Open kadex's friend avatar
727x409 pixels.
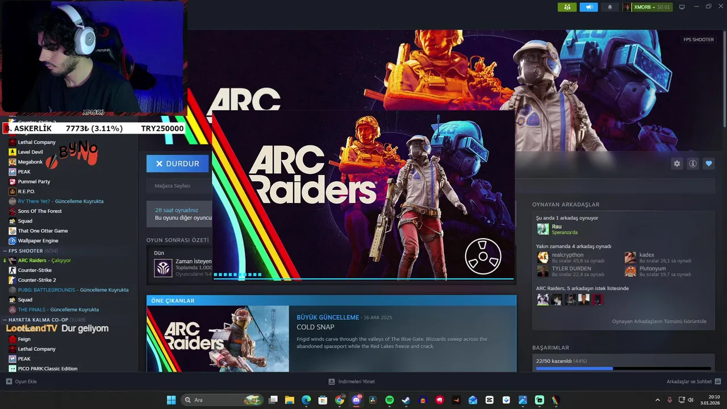click(x=630, y=258)
